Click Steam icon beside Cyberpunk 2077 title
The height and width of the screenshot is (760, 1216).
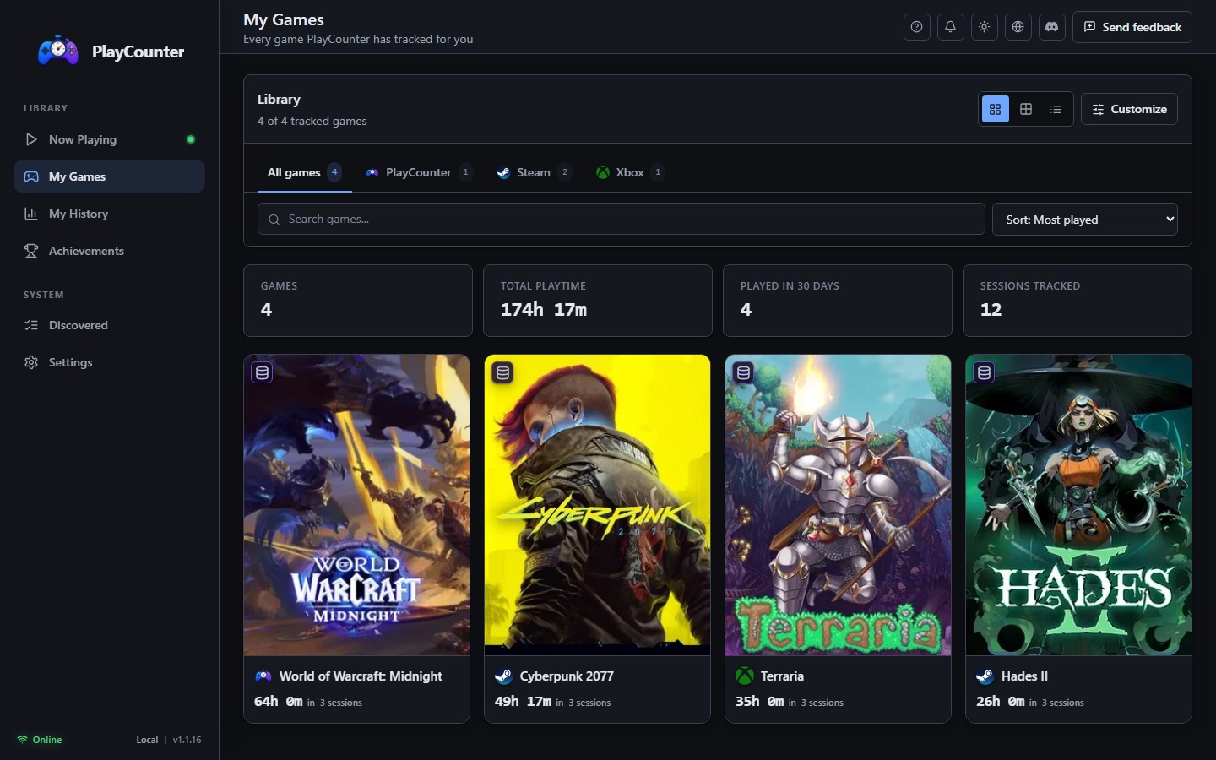503,676
